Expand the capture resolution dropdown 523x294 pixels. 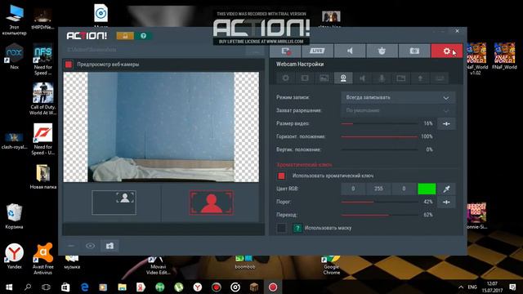(x=398, y=110)
